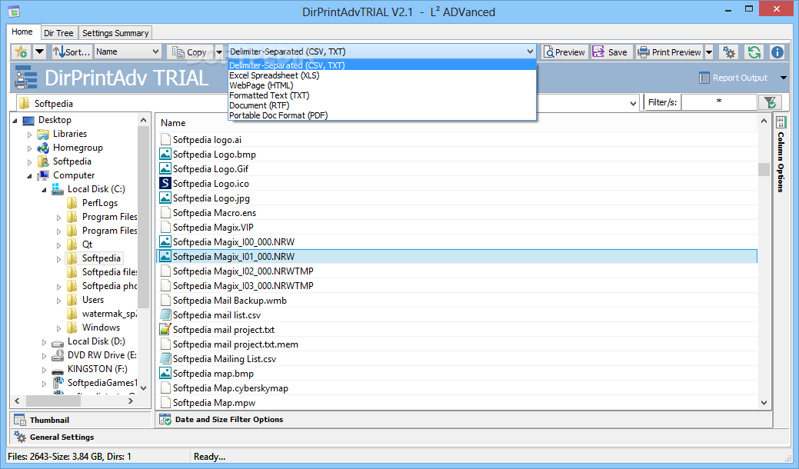The width and height of the screenshot is (799, 469).
Task: Choose Delimiter-Separated (CSV, TXT) list entry
Action: (x=382, y=65)
